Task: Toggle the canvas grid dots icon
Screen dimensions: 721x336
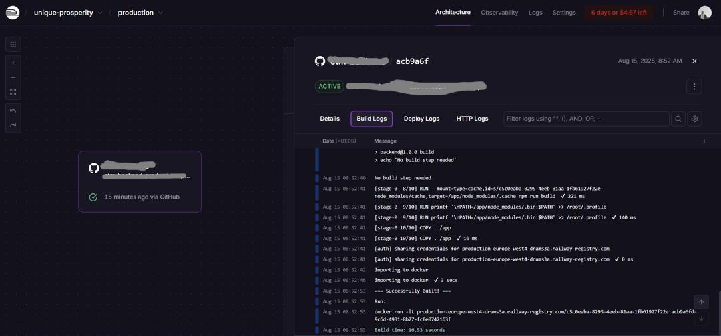Action: pos(13,45)
